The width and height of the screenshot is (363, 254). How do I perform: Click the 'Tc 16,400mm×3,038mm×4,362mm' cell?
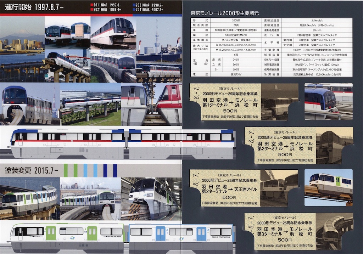[x=236, y=45]
